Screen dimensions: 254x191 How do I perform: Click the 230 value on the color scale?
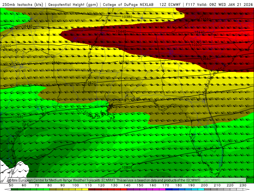(x=243, y=185)
